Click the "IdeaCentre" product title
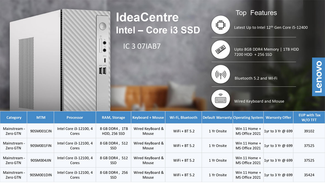 click(x=147, y=17)
